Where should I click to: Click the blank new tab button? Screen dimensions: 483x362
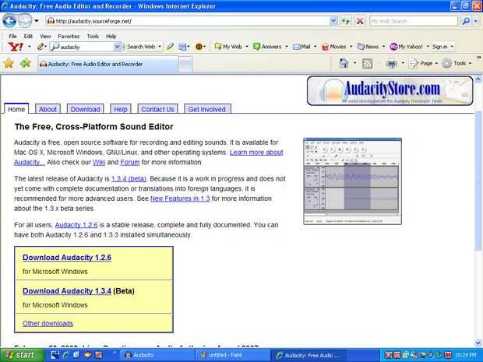click(x=185, y=65)
